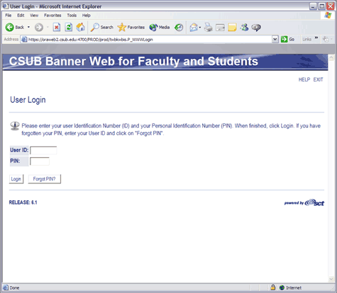Click the page scrollbar up arrow
Screen dimensions: 337x293
pos(331,57)
